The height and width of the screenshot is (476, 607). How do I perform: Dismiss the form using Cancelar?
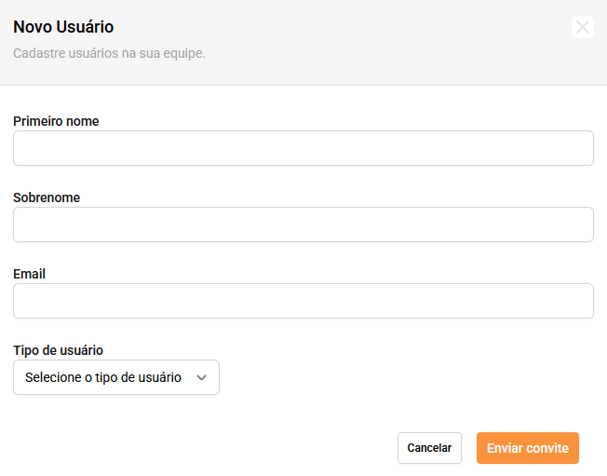coord(429,448)
